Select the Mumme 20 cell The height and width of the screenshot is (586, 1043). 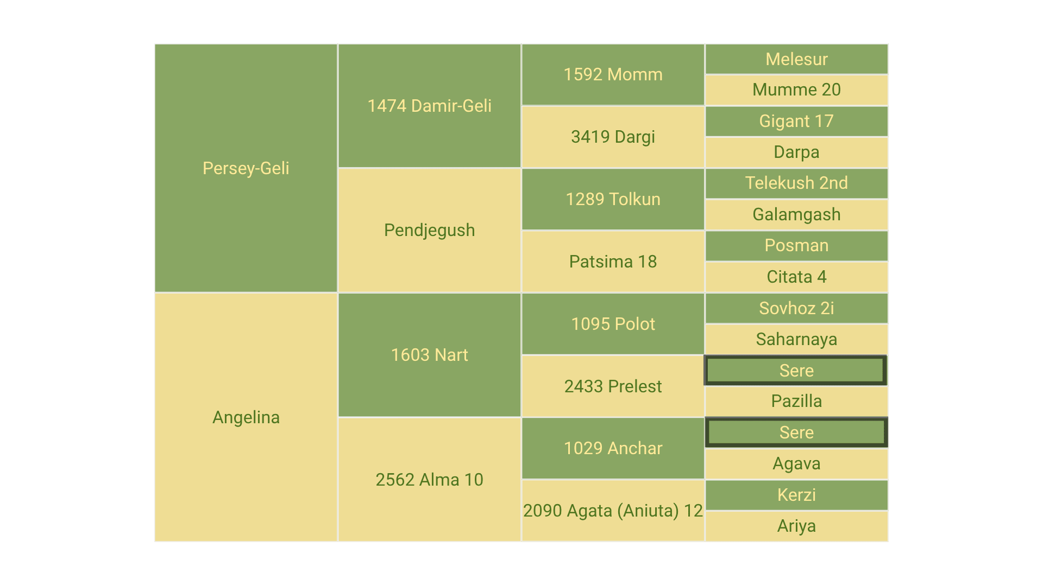pyautogui.click(x=797, y=90)
